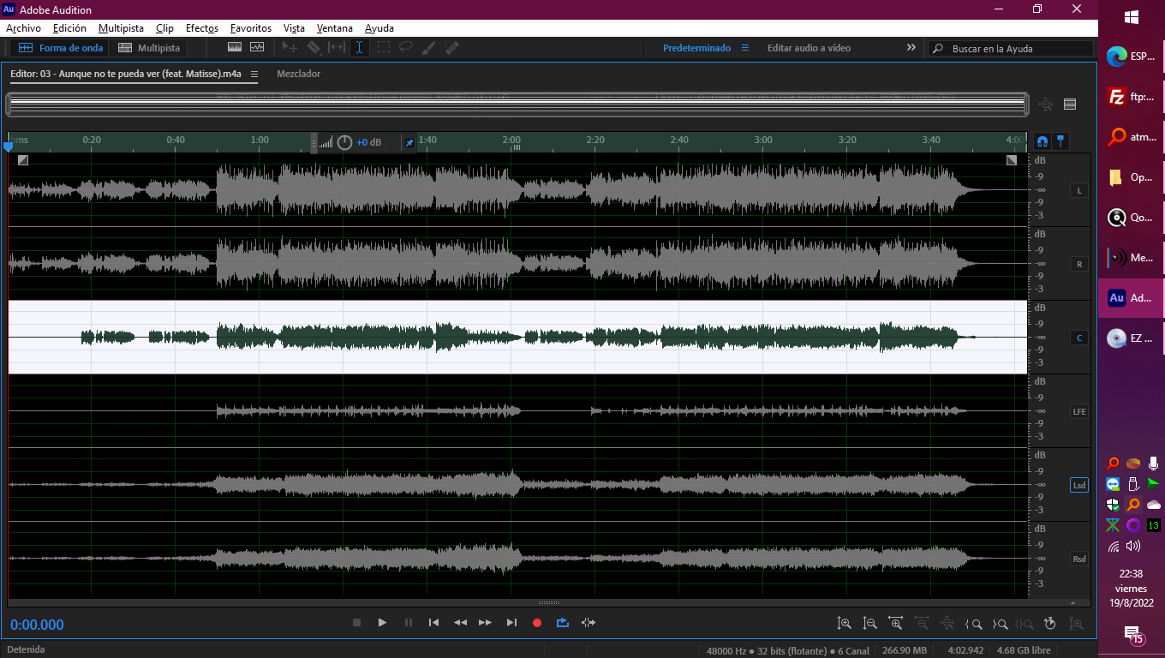Click the Buscar en la Ayuda search field

pyautogui.click(x=1011, y=49)
